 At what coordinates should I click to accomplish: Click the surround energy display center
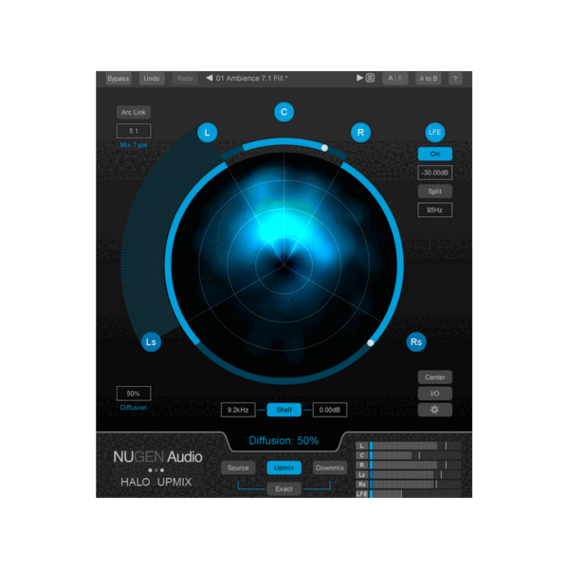point(284,265)
